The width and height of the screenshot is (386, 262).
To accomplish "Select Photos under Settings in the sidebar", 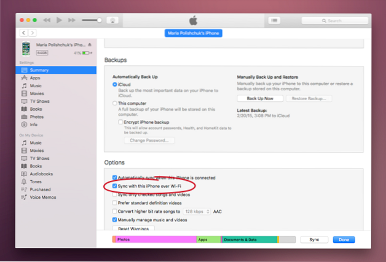I will (37, 116).
